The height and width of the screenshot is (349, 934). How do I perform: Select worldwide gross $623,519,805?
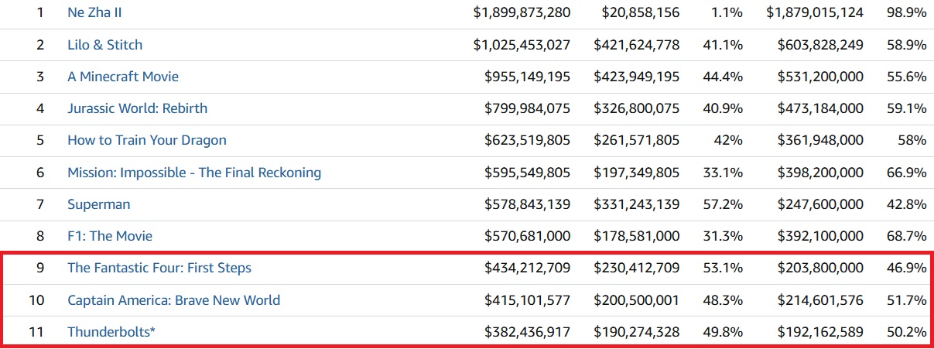[x=527, y=140]
